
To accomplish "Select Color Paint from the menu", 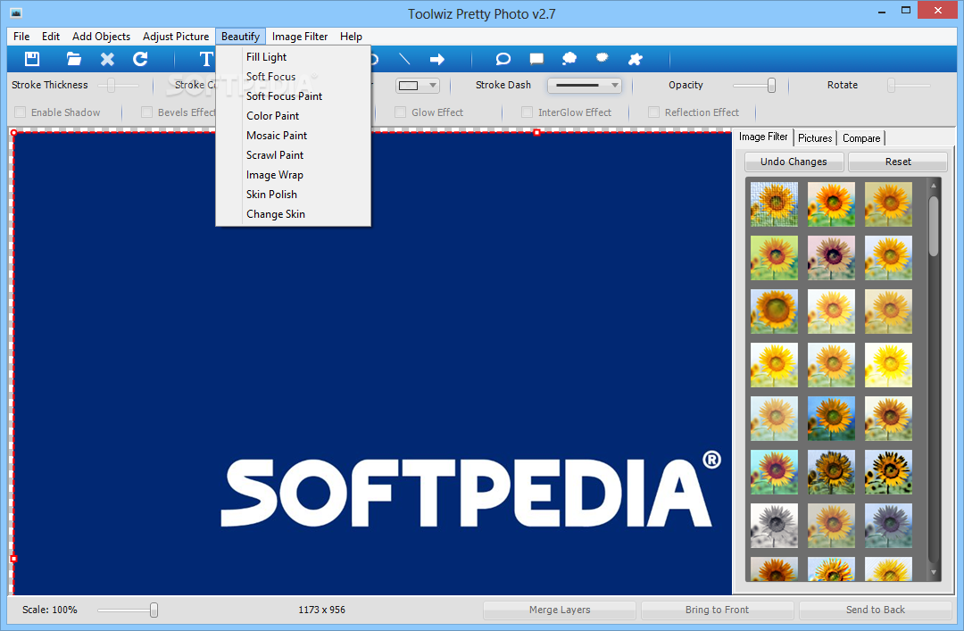I will point(294,116).
